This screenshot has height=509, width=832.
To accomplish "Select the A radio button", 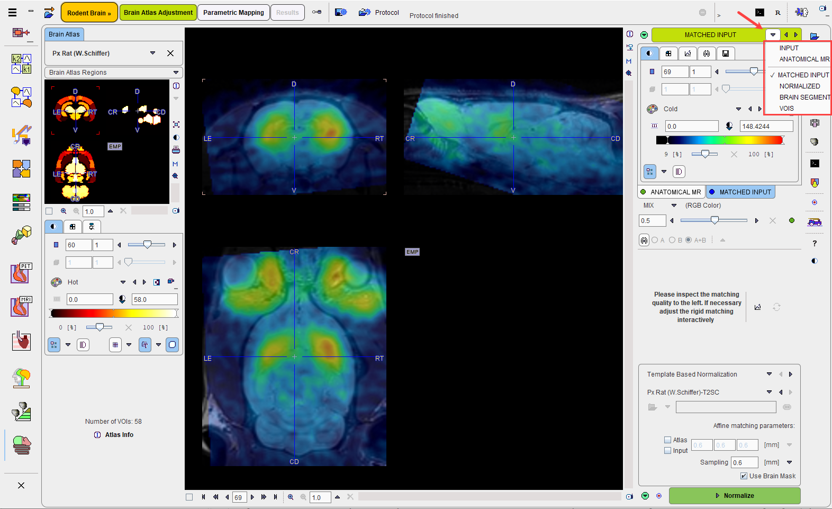I will click(655, 240).
